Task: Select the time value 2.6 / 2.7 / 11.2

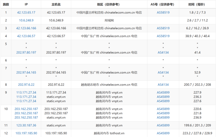Action: coord(197,20)
